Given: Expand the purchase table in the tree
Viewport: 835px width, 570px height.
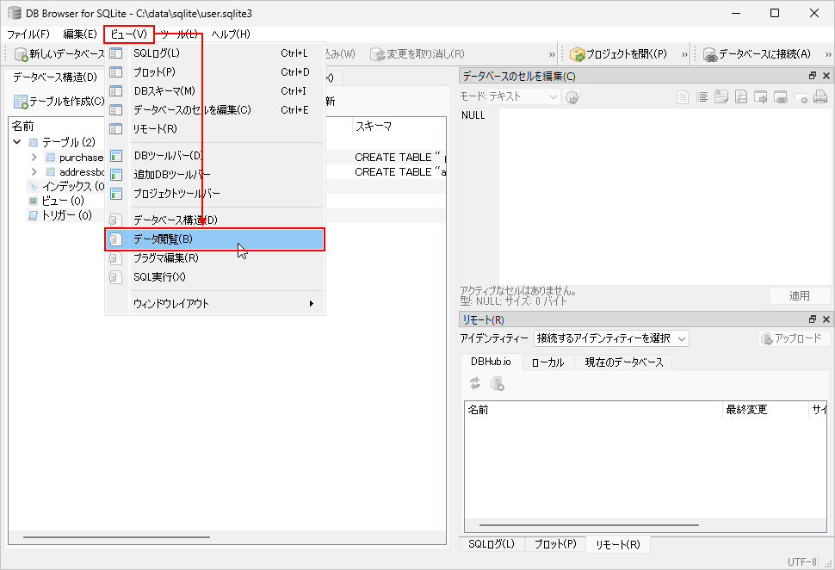Looking at the screenshot, I should (x=35, y=157).
